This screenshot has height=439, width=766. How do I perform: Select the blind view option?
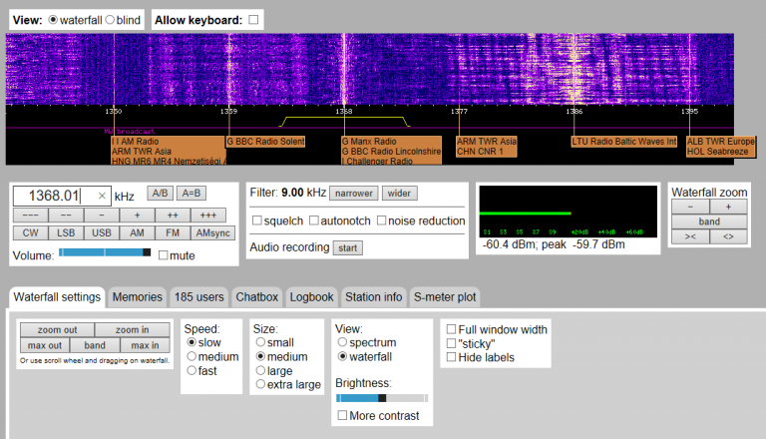pyautogui.click(x=111, y=20)
